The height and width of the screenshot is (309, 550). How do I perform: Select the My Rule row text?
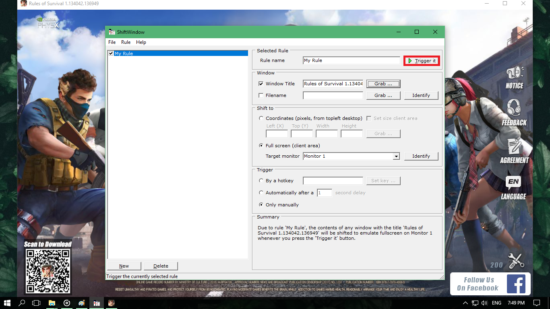click(x=124, y=53)
